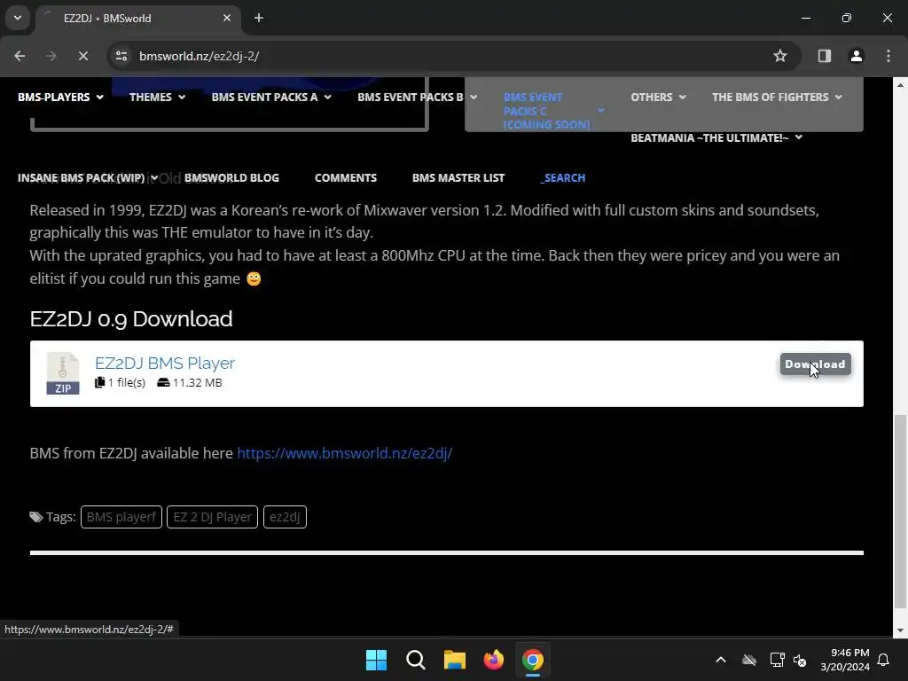Expand BMS EVENT PACKS B menu
The image size is (908, 681).
click(417, 98)
